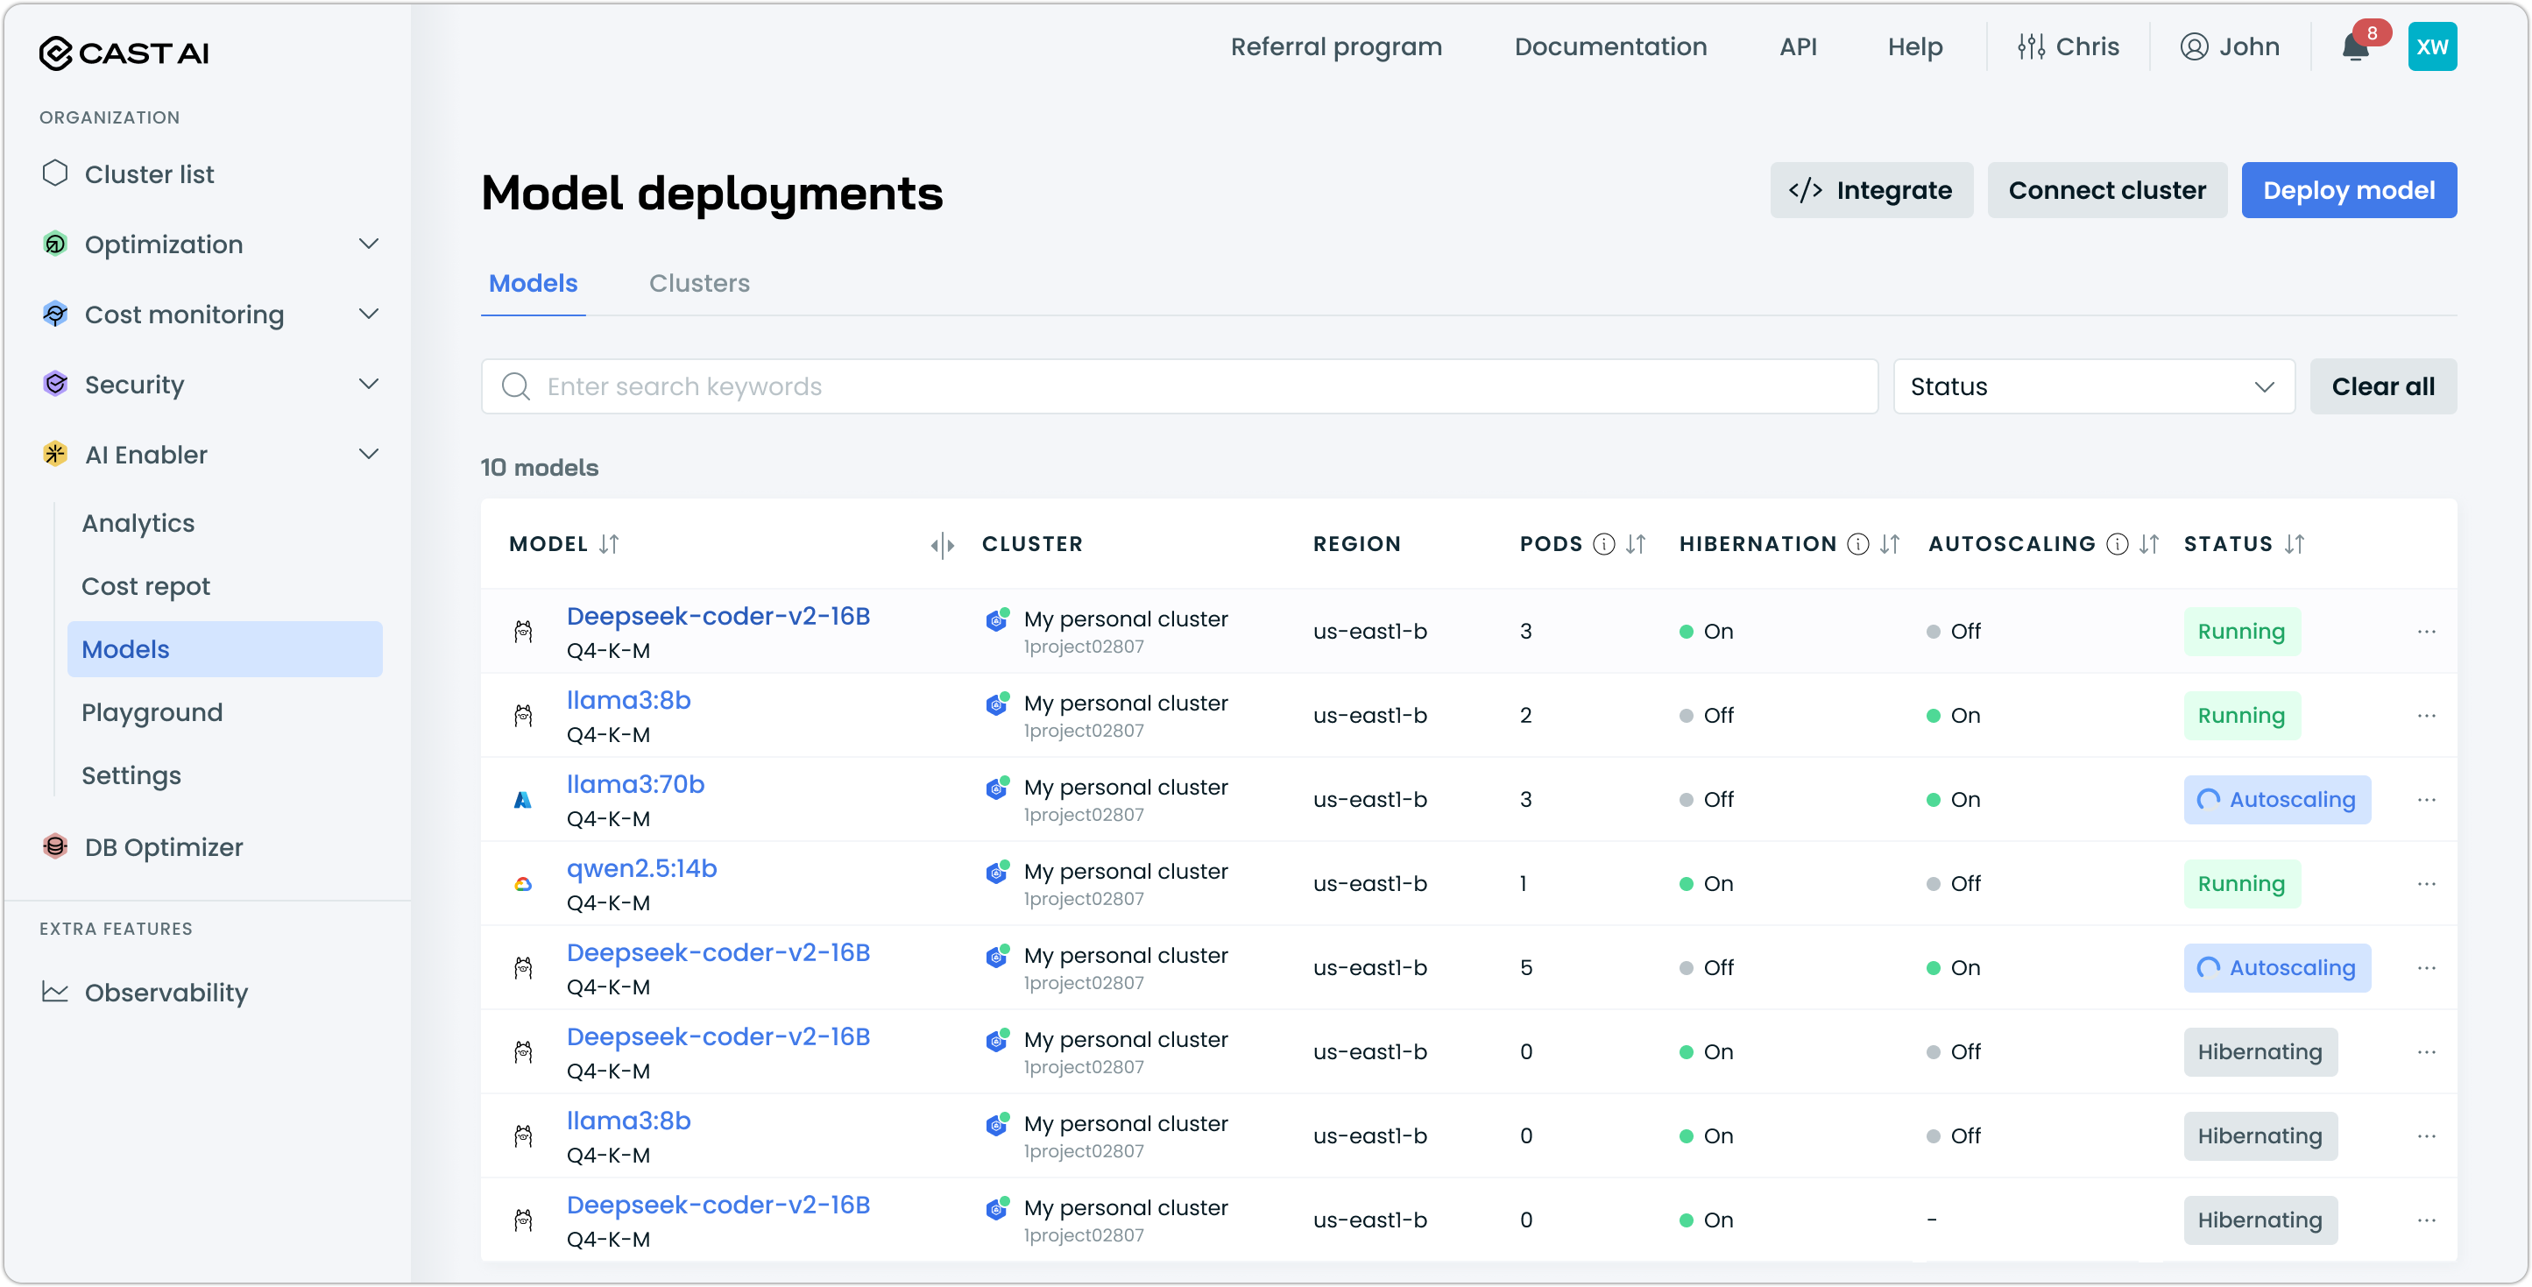Click the Model column resize handle
Image resolution: width=2532 pixels, height=1287 pixels.
point(942,545)
